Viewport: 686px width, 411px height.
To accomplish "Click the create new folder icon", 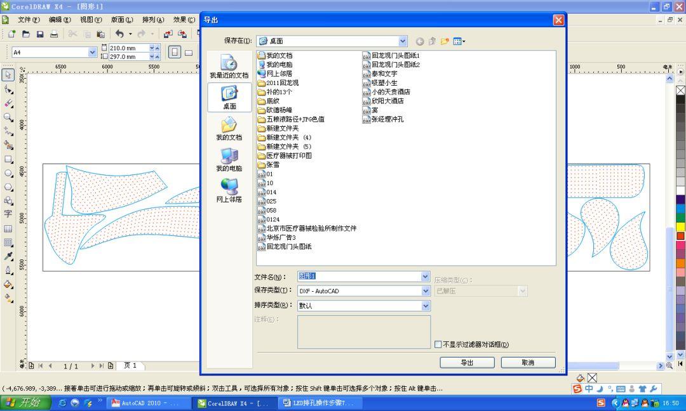I will [x=444, y=41].
